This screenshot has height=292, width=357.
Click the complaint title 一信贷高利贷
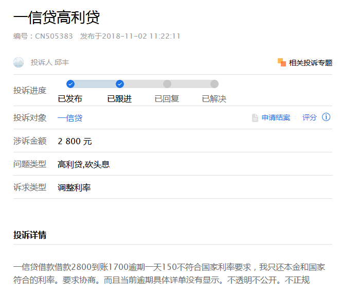click(57, 18)
